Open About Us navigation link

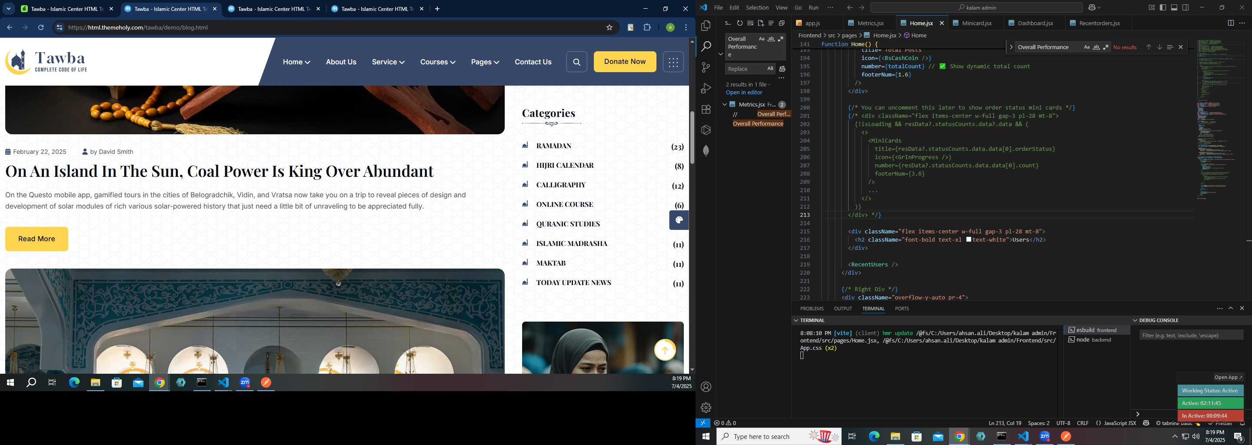[341, 62]
